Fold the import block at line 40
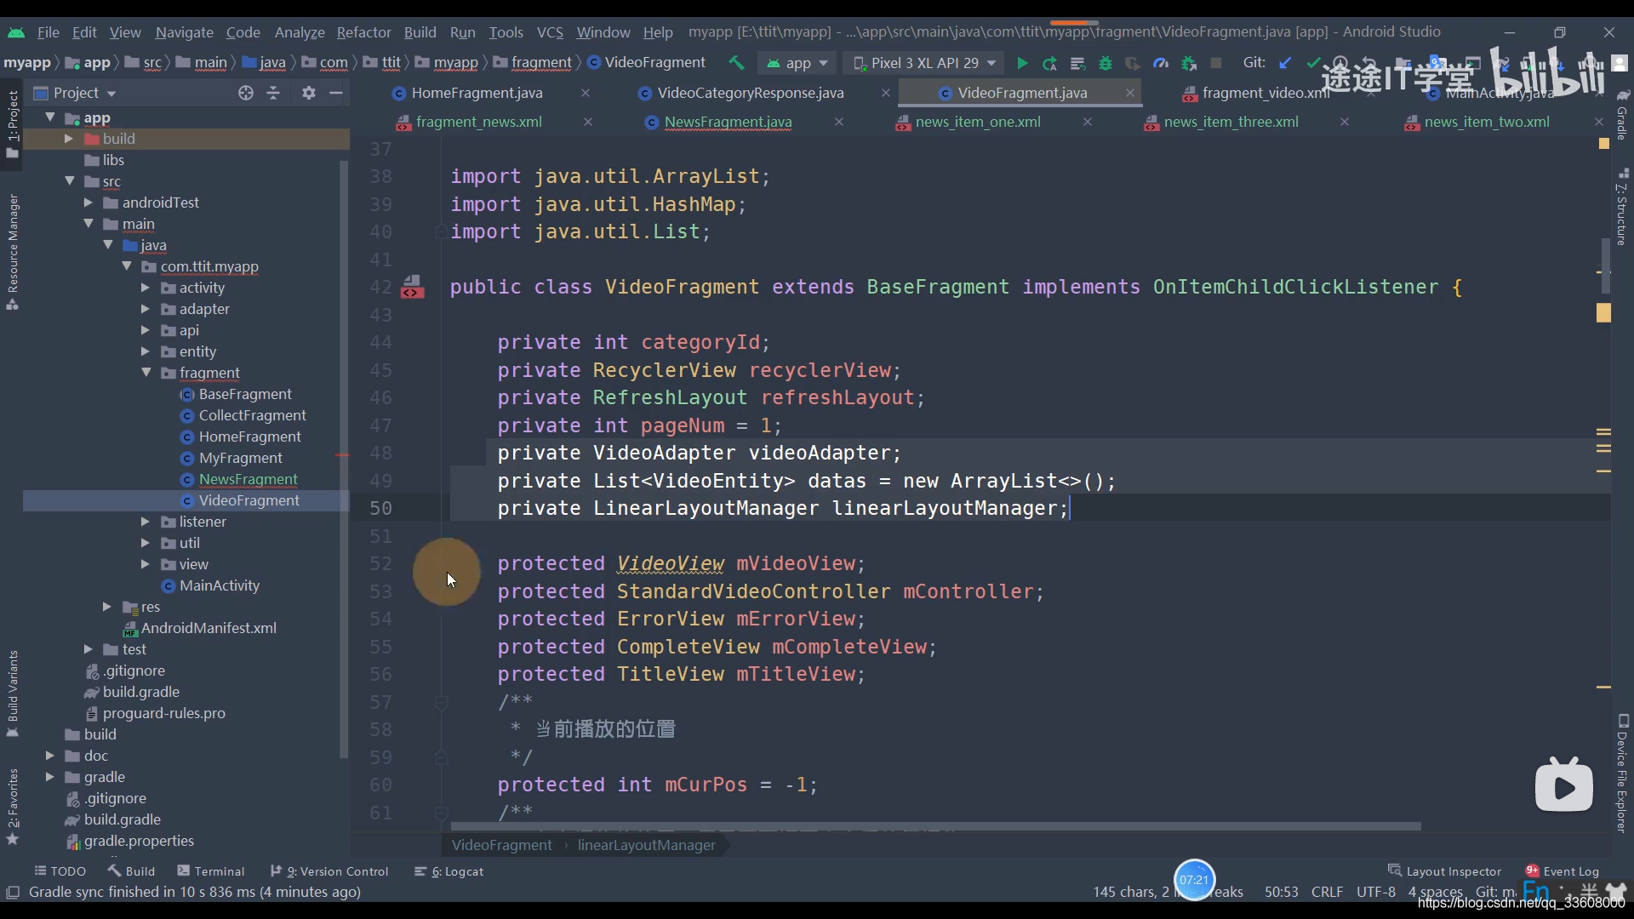Viewport: 1634px width, 919px height. [441, 231]
